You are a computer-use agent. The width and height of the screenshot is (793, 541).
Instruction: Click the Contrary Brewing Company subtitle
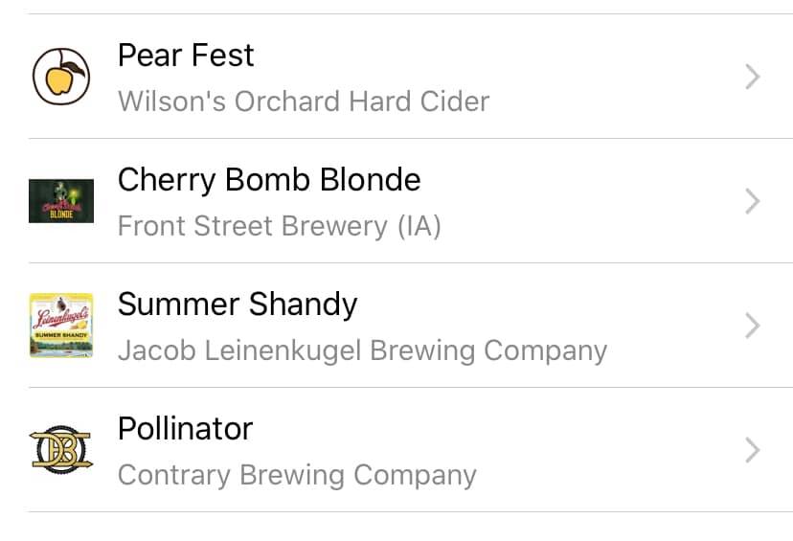(x=297, y=475)
